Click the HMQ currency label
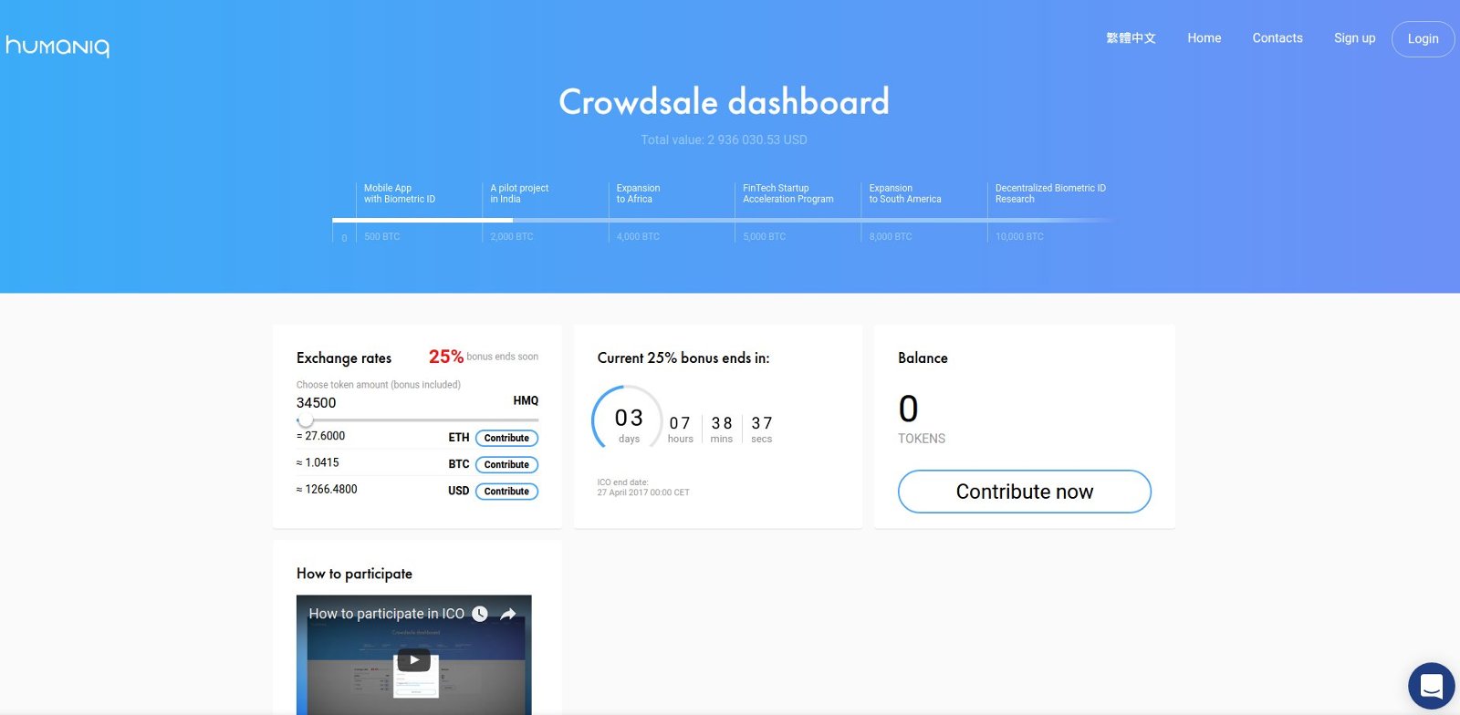The image size is (1460, 715). pos(526,400)
